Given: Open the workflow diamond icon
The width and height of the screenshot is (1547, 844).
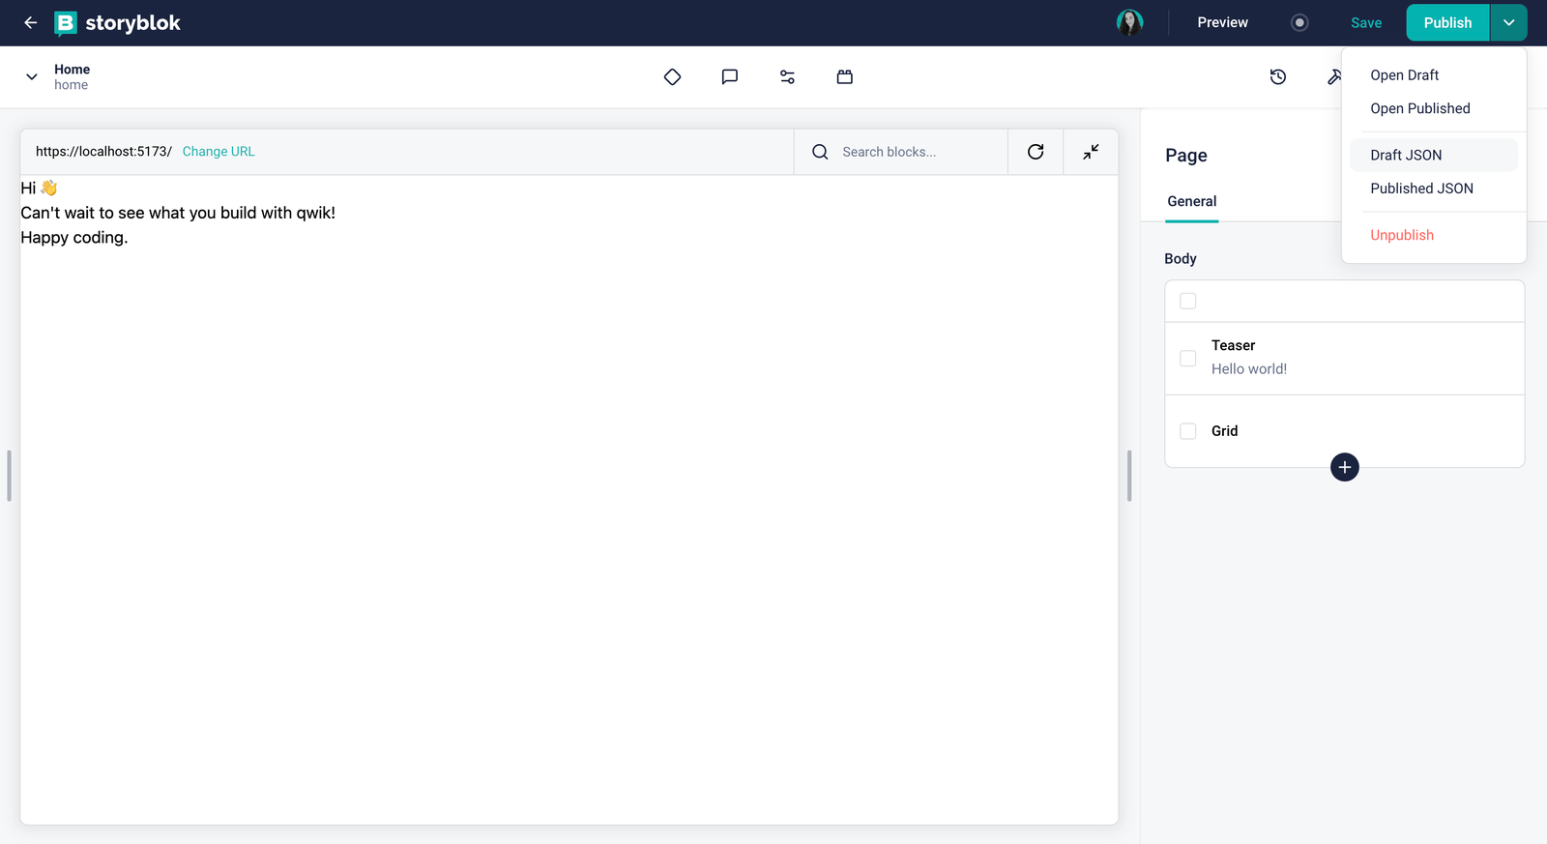Looking at the screenshot, I should 673,76.
